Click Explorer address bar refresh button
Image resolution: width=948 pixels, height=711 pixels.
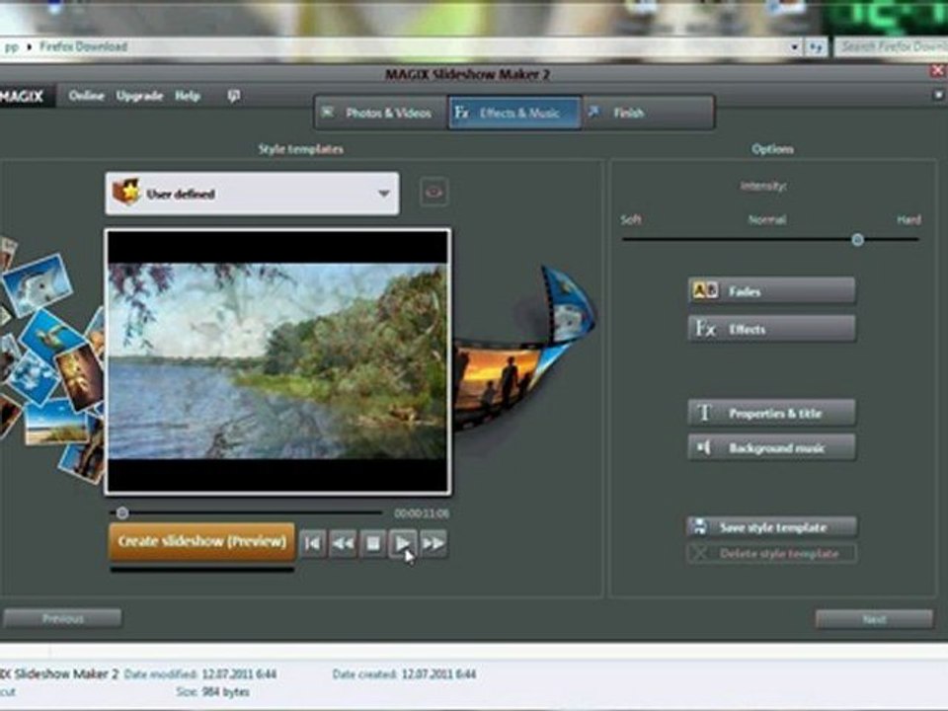(816, 47)
